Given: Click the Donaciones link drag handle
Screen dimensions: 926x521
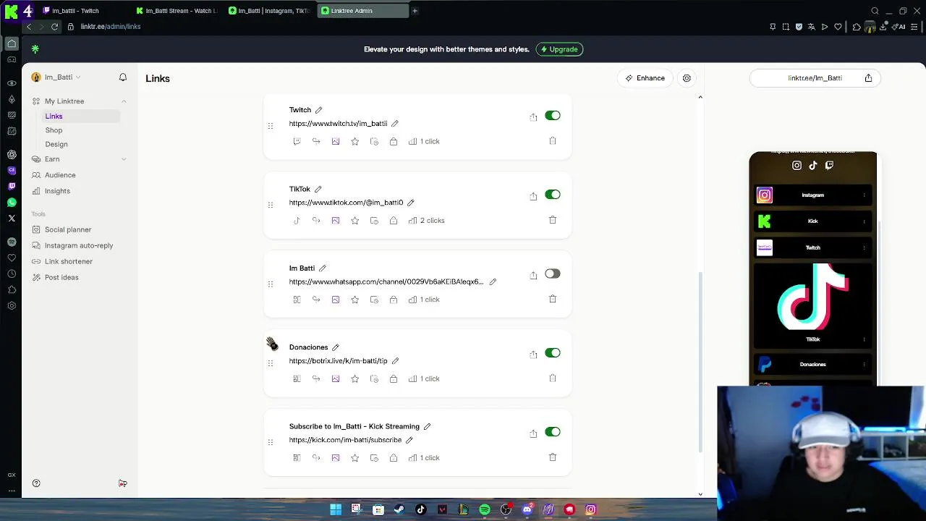Looking at the screenshot, I should coord(271,363).
